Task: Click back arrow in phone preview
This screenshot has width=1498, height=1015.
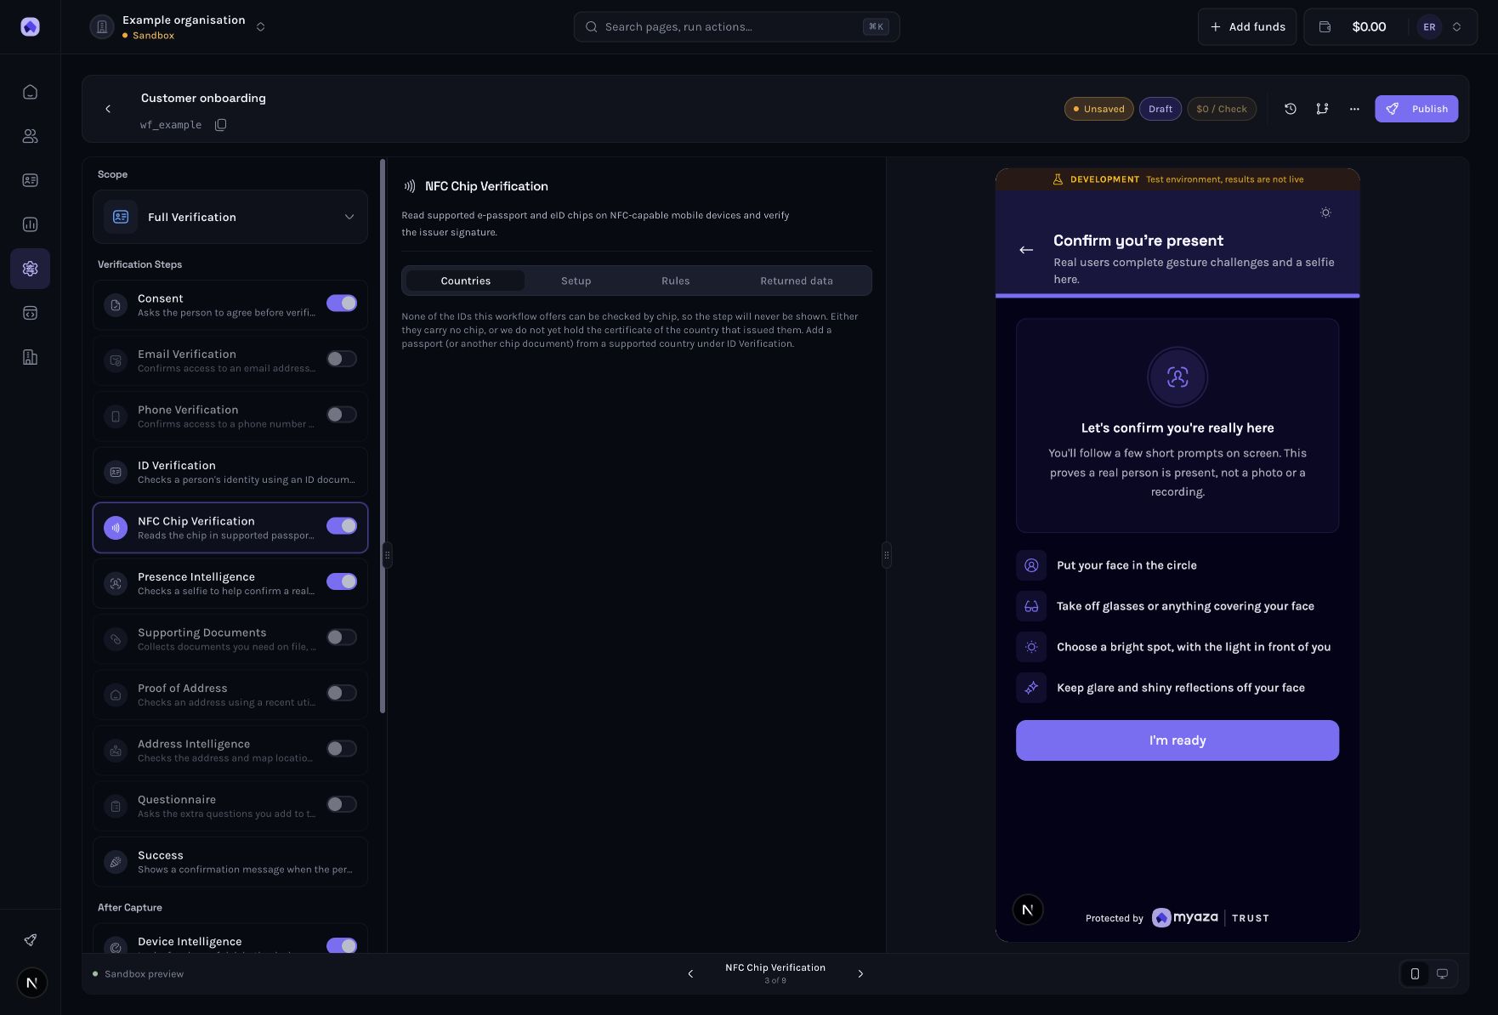Action: pos(1026,250)
